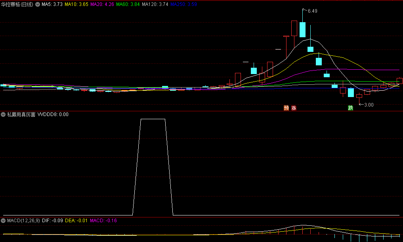Click the red 涨 event marker

(294, 108)
